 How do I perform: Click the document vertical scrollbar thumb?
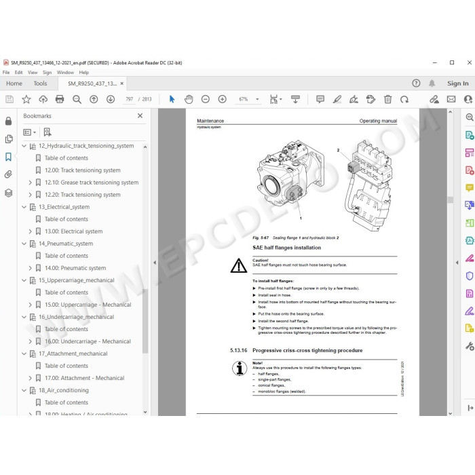coord(450,199)
